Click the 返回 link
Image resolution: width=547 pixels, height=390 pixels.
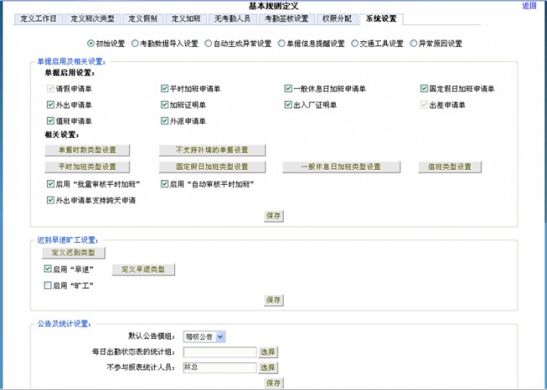pos(528,5)
